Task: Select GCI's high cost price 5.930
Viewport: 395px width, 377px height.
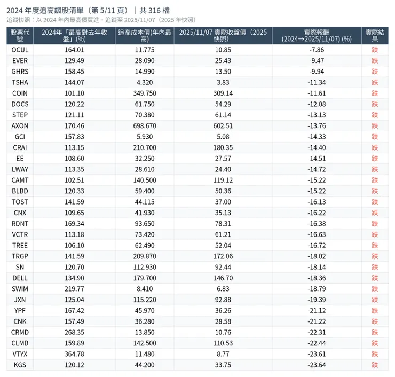Action: coord(145,137)
